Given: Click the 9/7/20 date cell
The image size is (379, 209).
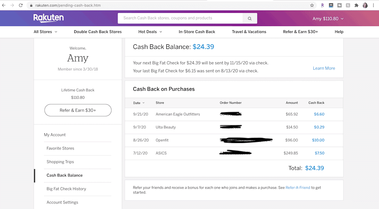Looking at the screenshot, I should tap(139, 127).
